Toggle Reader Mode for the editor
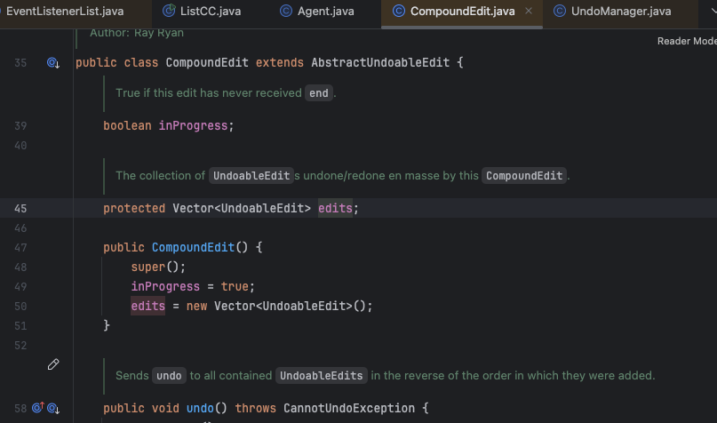Screen dimensions: 717x423 click(x=686, y=41)
